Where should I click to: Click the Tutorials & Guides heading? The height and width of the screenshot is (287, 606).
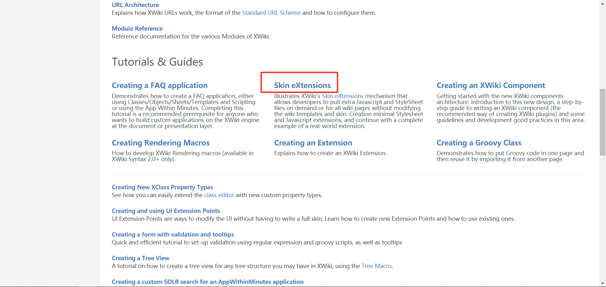coord(157,62)
